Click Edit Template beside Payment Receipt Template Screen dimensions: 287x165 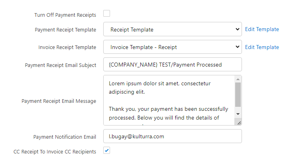[262, 29]
